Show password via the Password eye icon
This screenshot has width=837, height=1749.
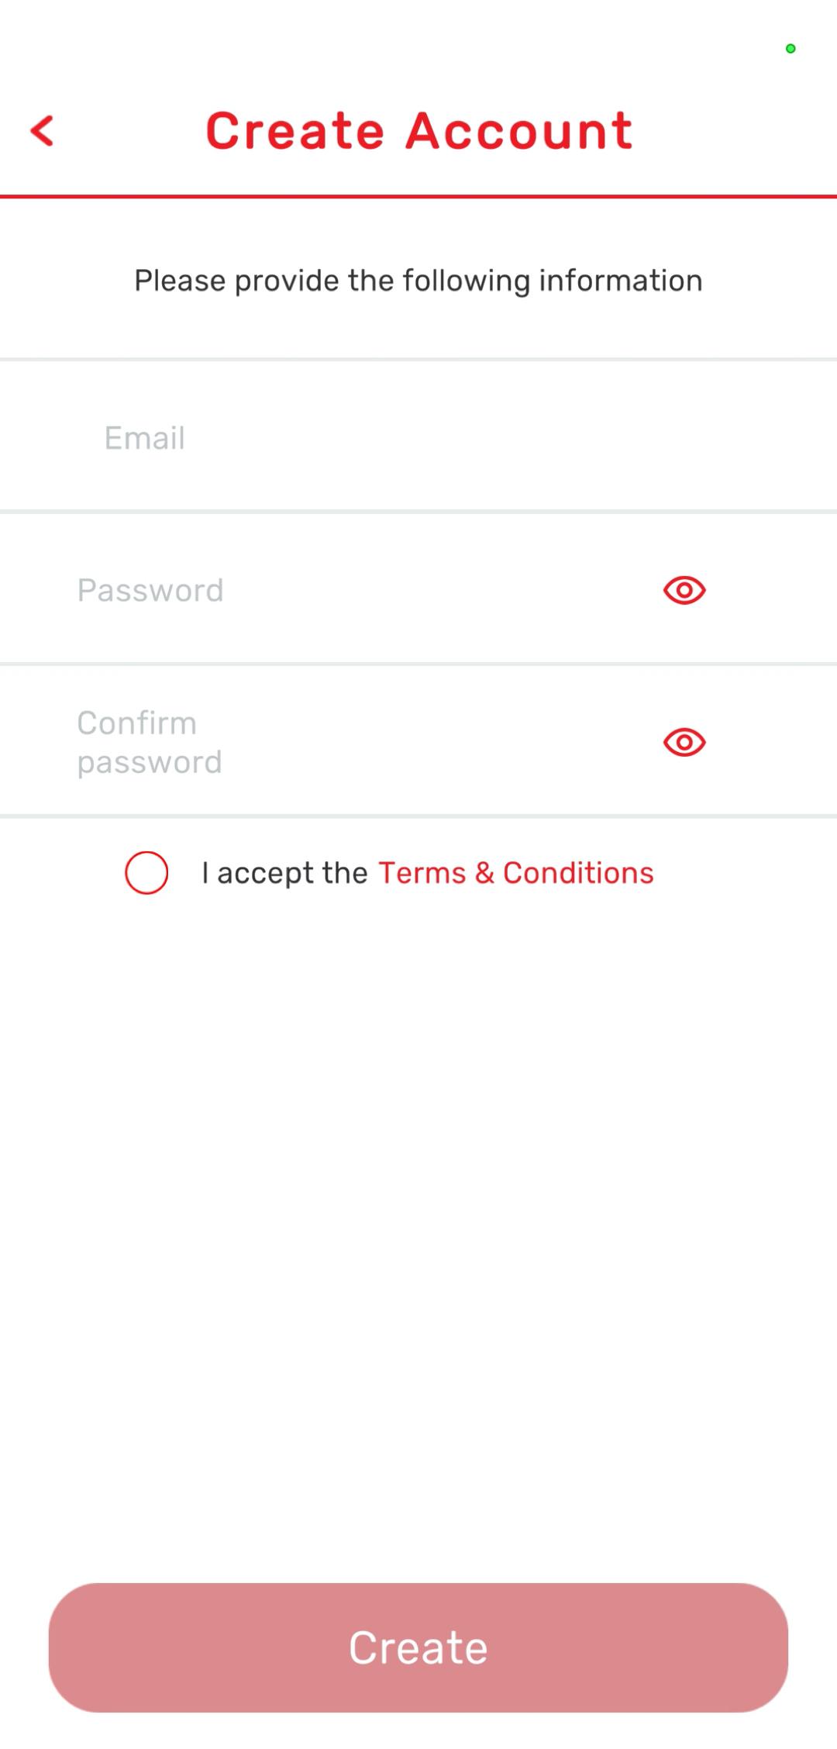coord(684,591)
